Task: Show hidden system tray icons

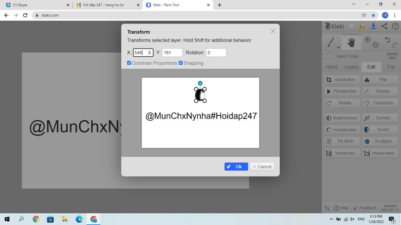Action: pyautogui.click(x=331, y=219)
